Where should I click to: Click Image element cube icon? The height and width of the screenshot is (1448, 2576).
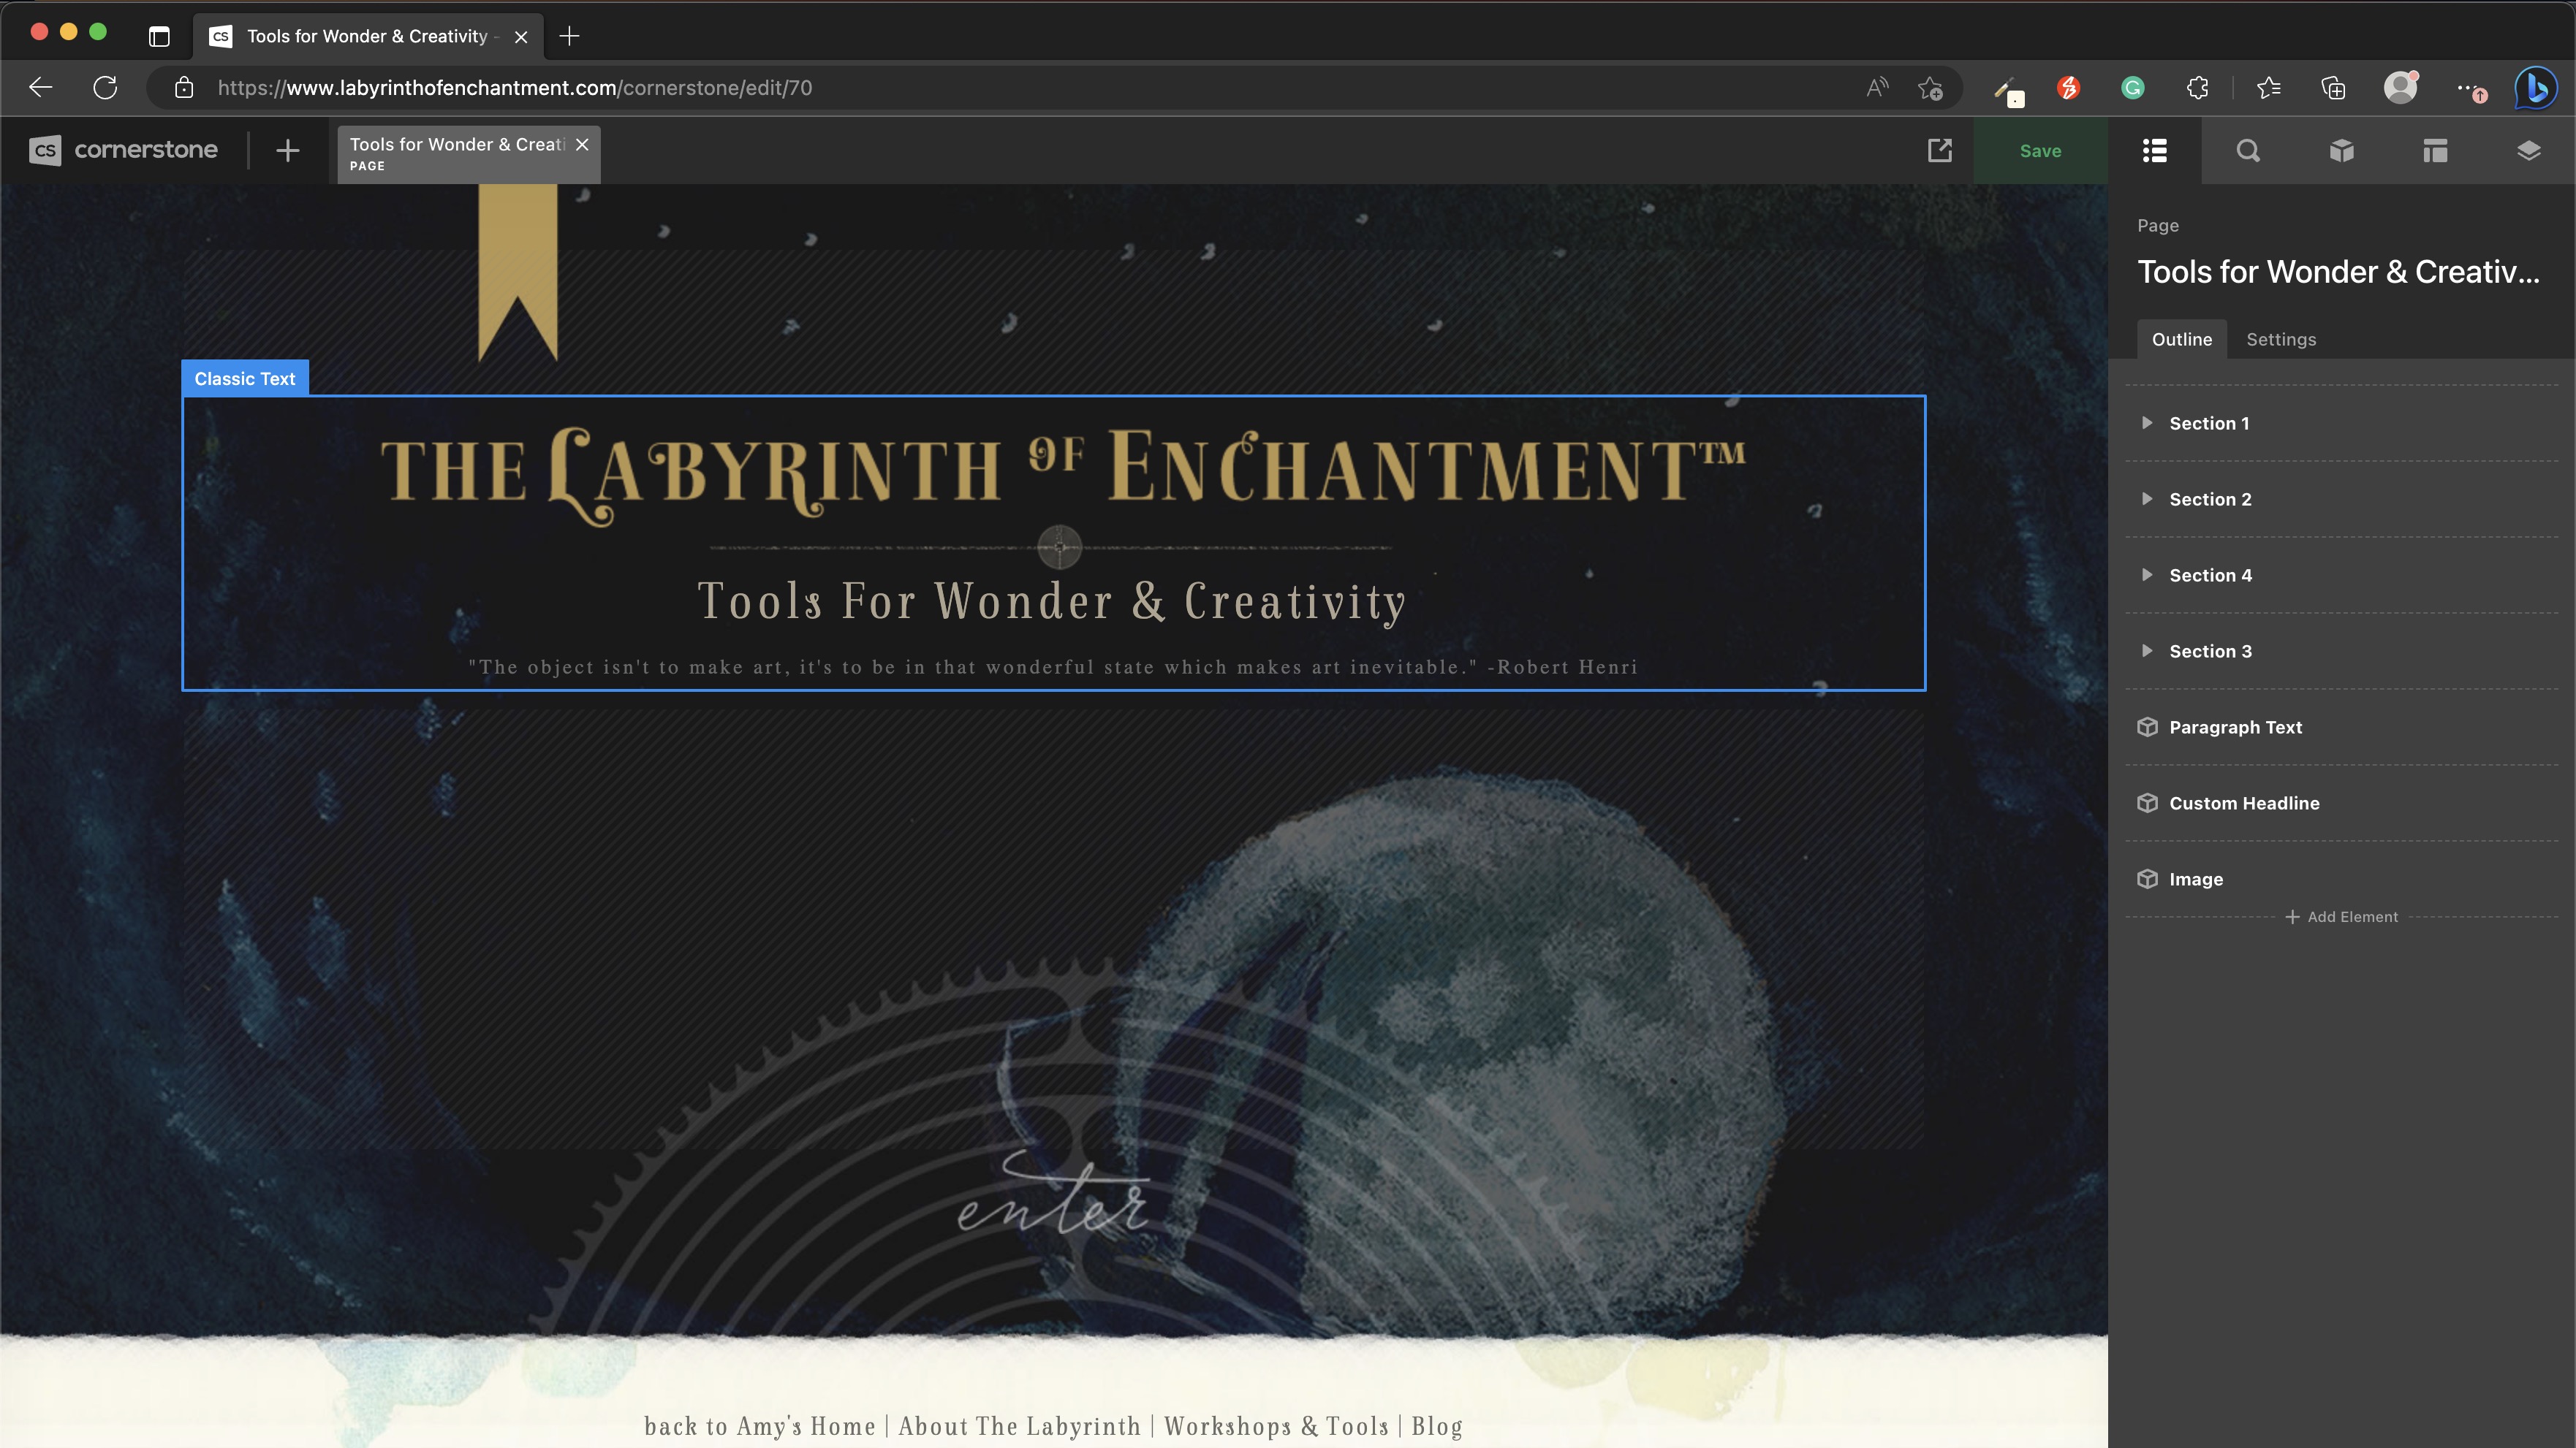click(2147, 878)
